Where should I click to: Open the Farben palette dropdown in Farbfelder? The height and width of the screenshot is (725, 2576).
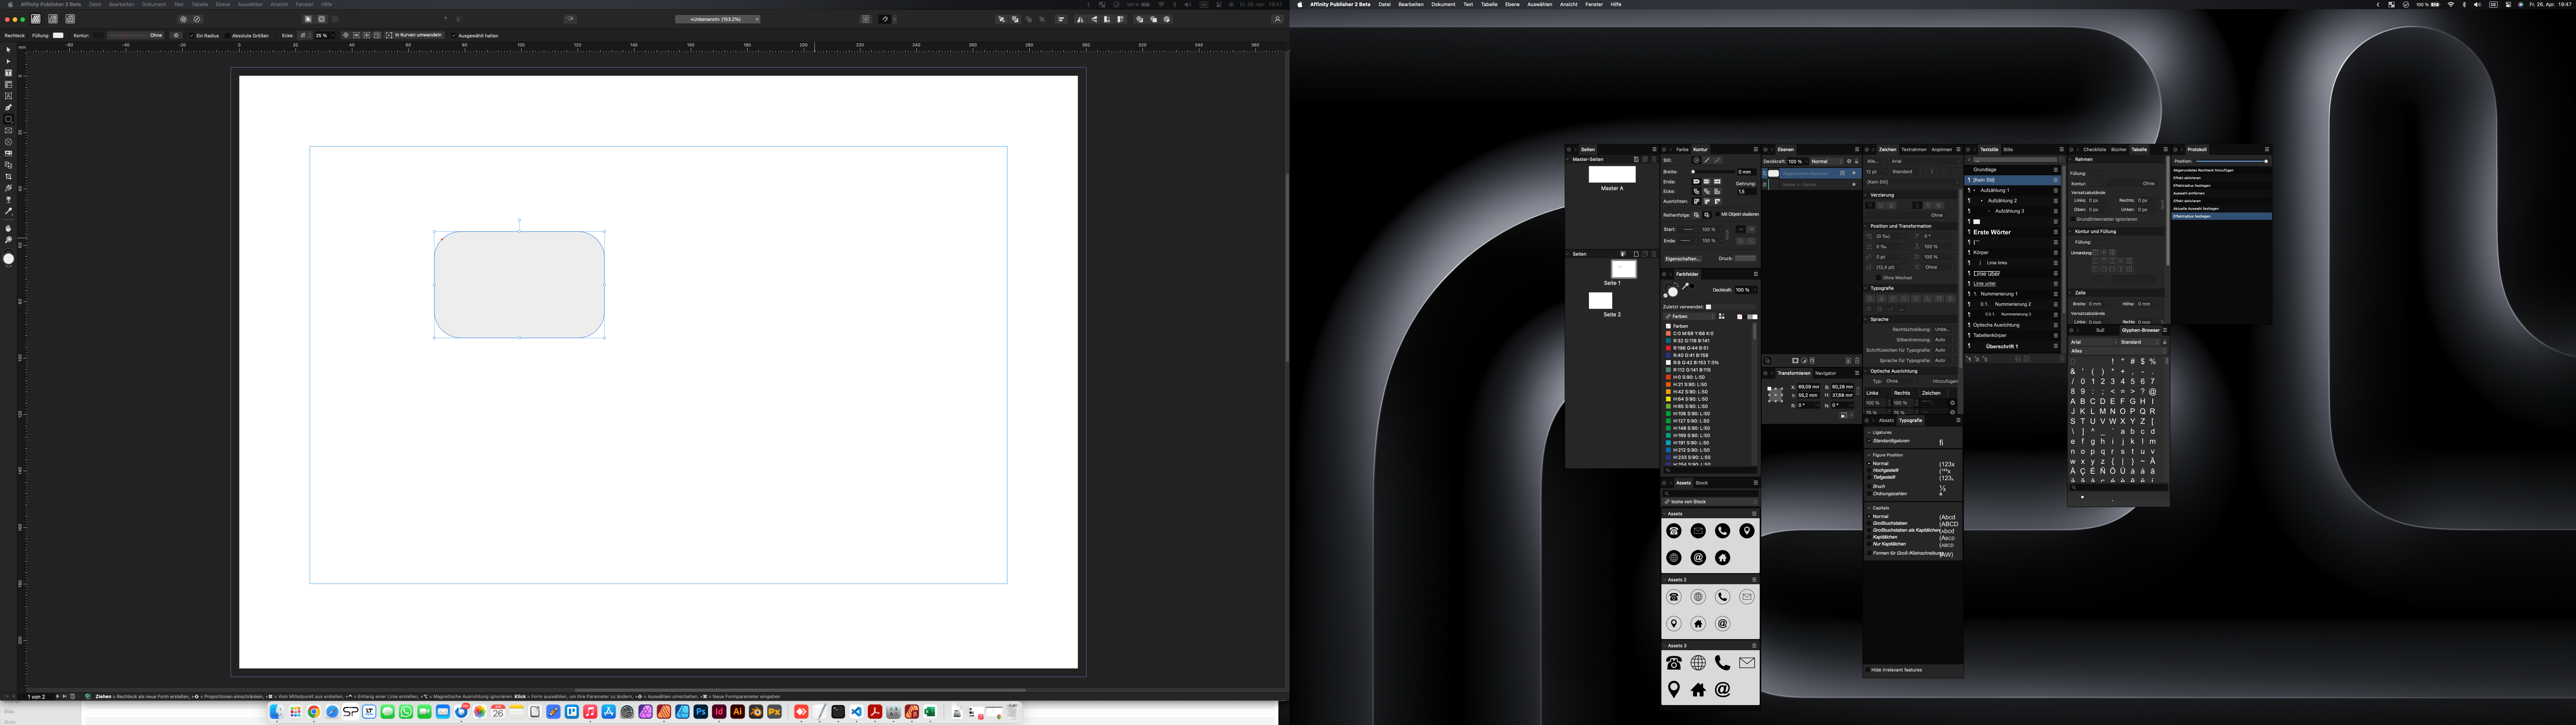point(1689,317)
